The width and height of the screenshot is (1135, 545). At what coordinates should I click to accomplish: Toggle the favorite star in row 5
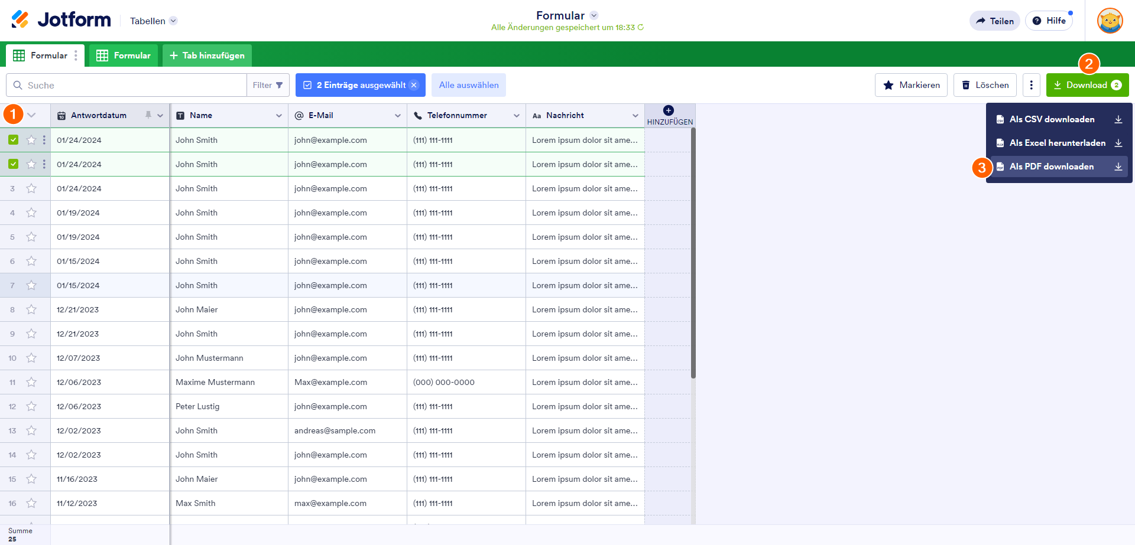point(31,237)
